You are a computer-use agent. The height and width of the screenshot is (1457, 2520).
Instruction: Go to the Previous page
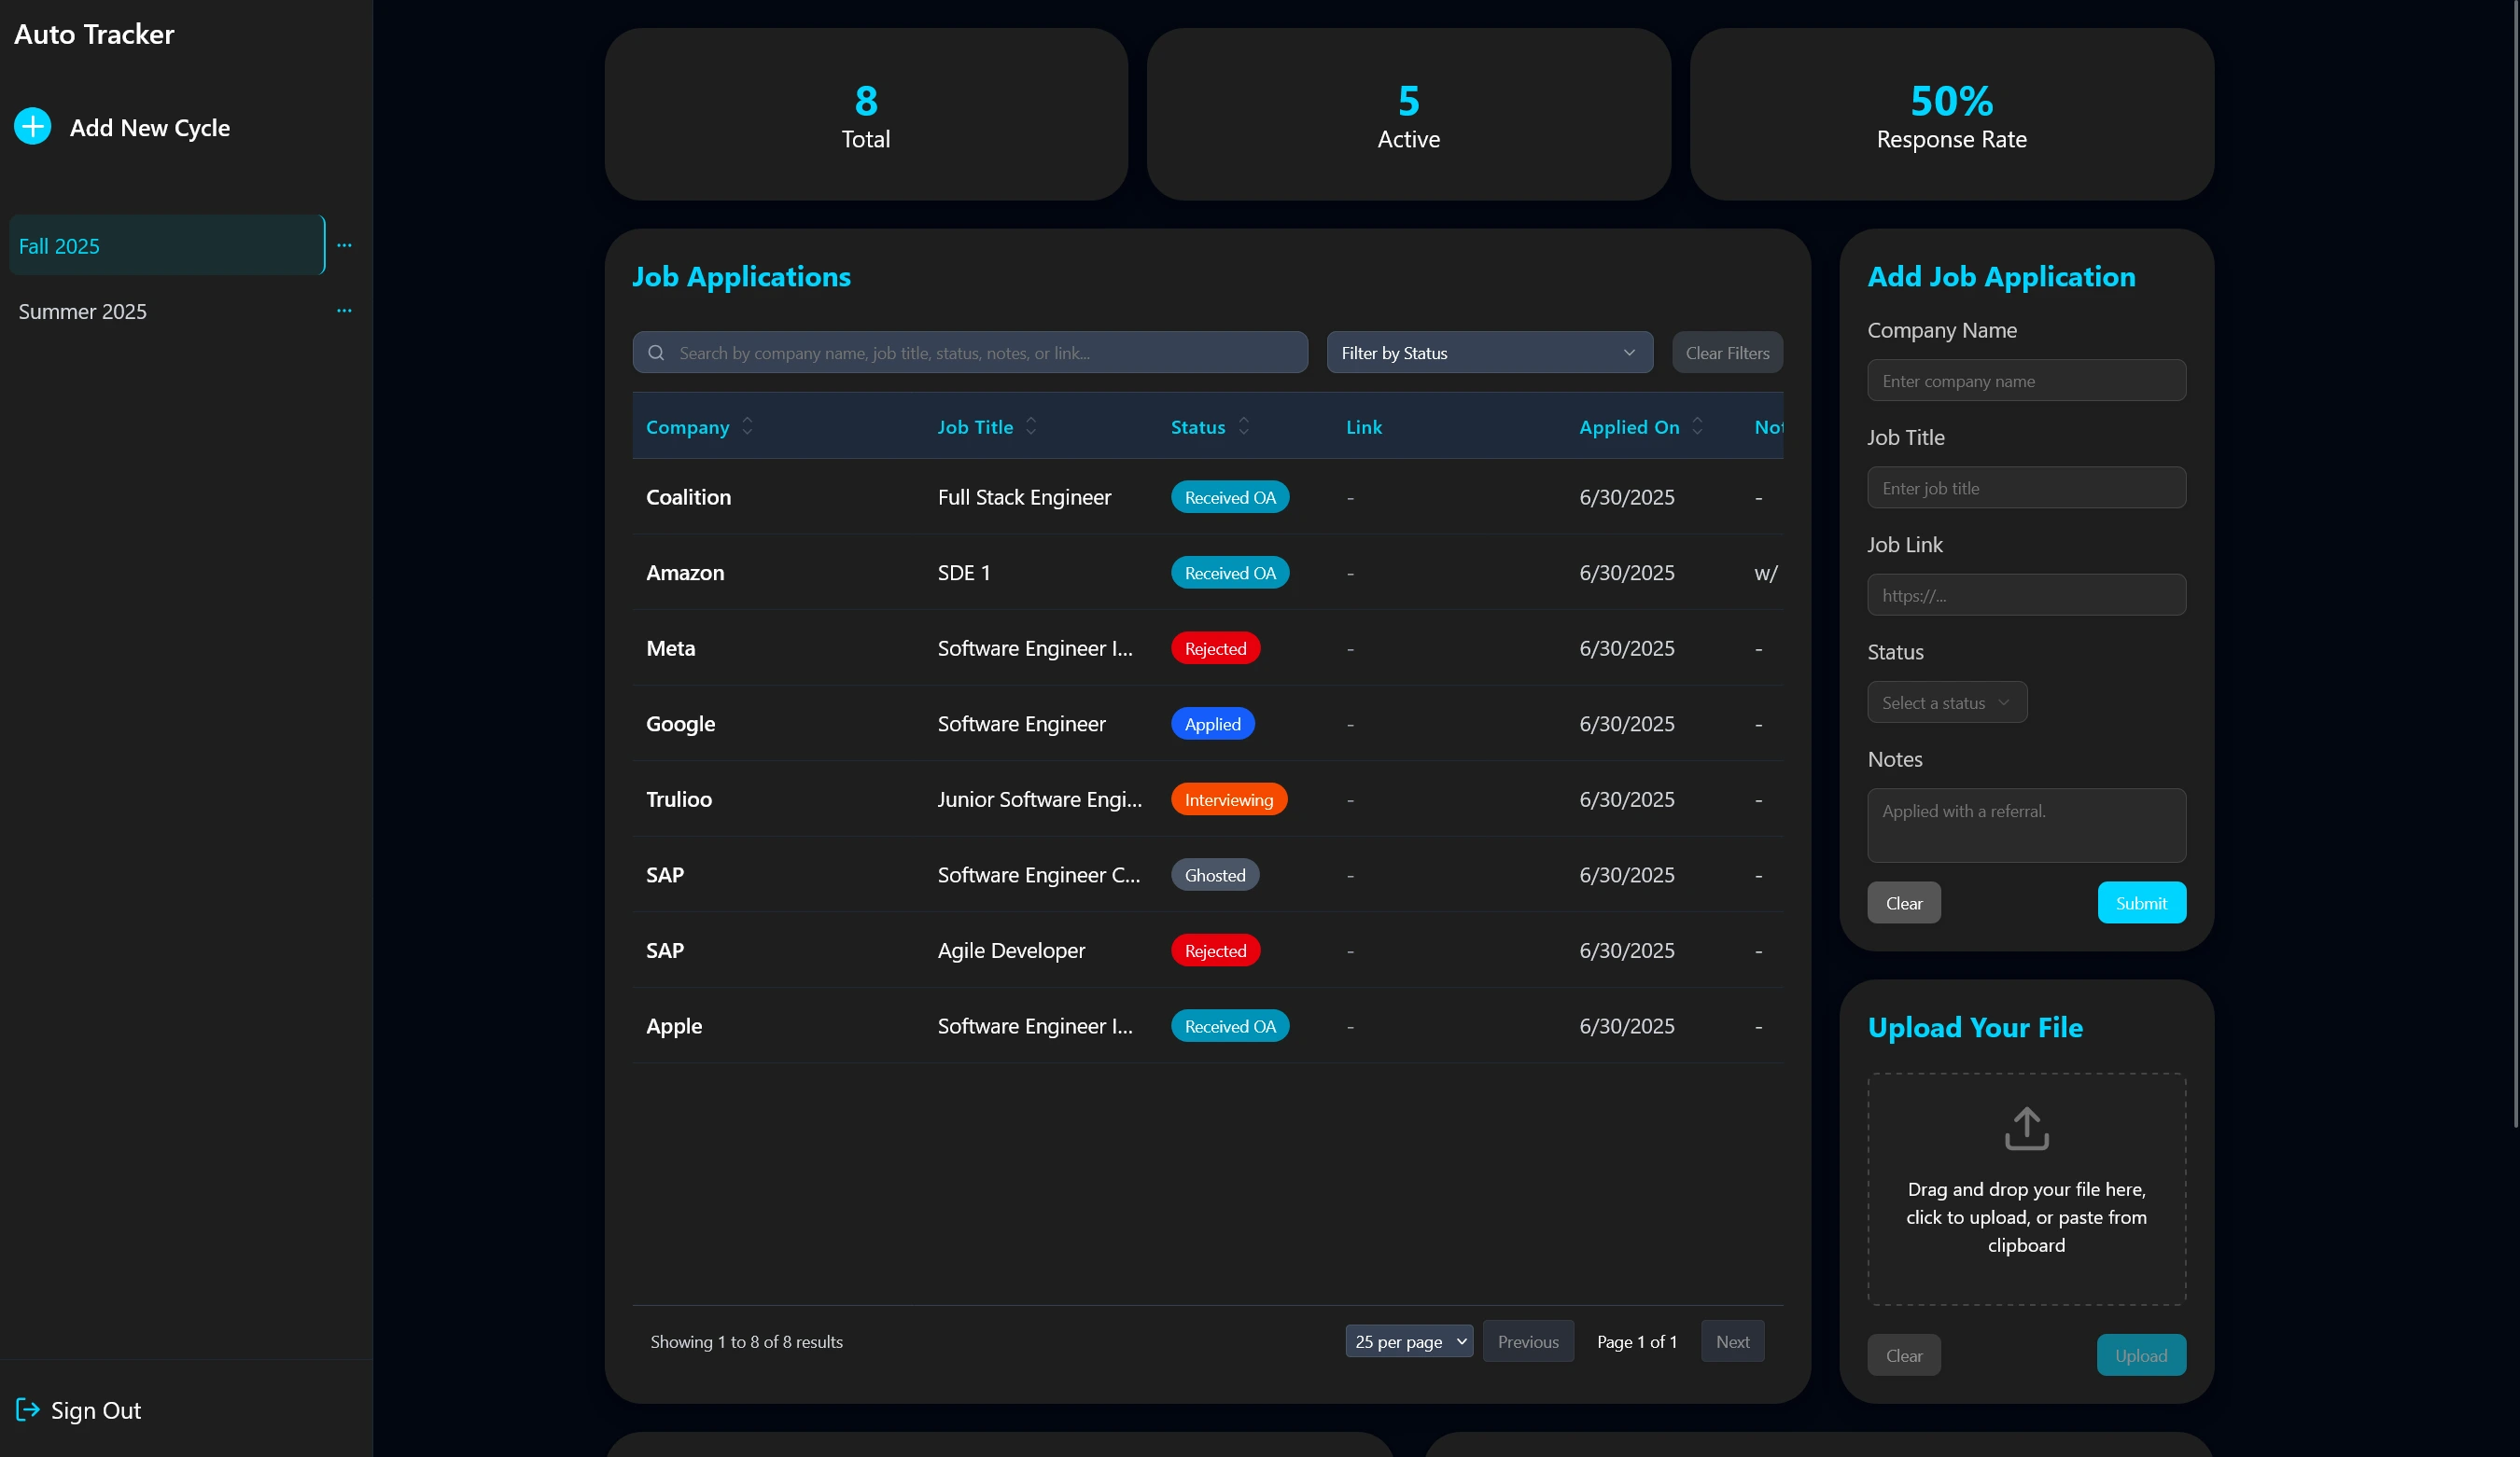click(x=1528, y=1341)
